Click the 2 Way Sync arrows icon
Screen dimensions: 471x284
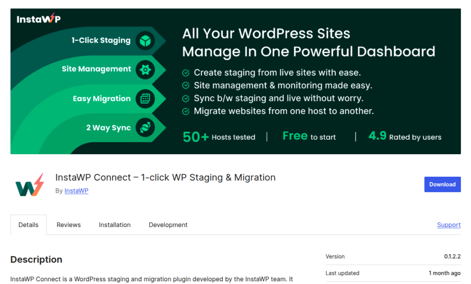[x=144, y=128]
